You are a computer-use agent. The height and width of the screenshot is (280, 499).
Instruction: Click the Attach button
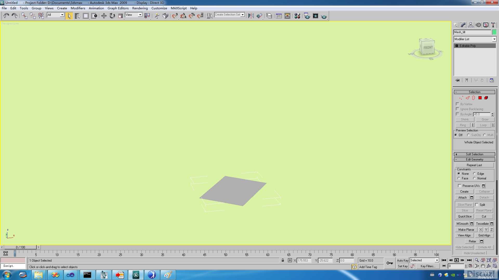463,198
